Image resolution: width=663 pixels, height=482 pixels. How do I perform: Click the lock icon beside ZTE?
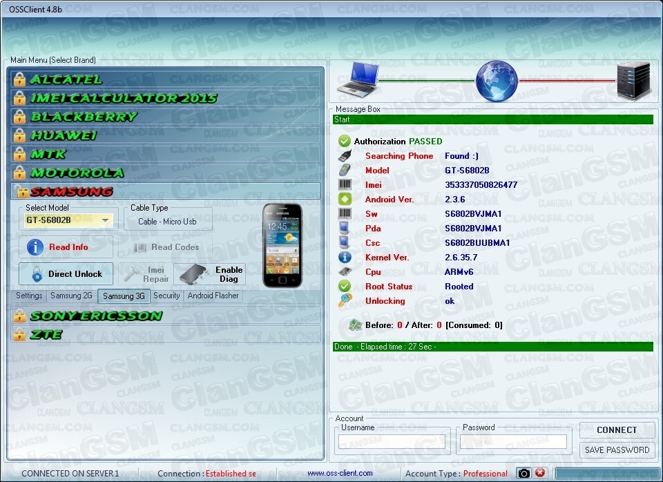[x=19, y=334]
